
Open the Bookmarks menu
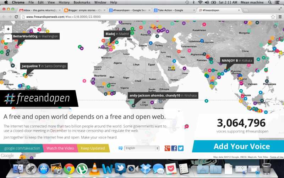click(x=82, y=2)
